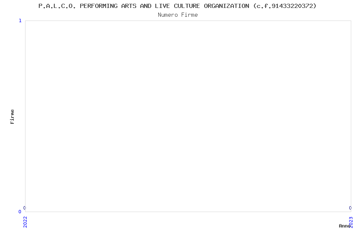The height and width of the screenshot is (230, 355).
Task: Select the blue y-axis tick value 0
Action: (x=20, y=212)
